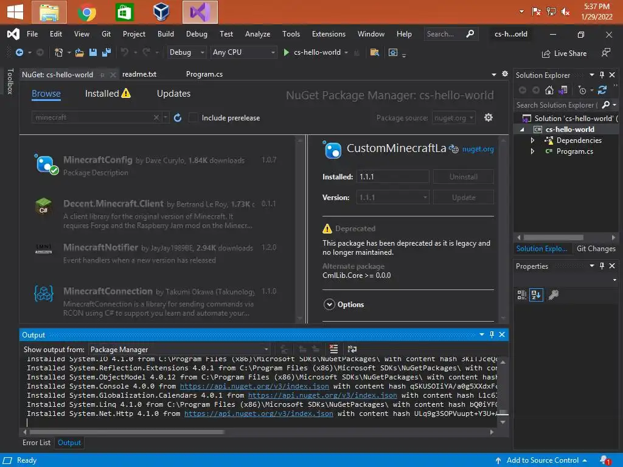The image size is (623, 467).
Task: Switch to the Error List tab
Action: pyautogui.click(x=37, y=443)
